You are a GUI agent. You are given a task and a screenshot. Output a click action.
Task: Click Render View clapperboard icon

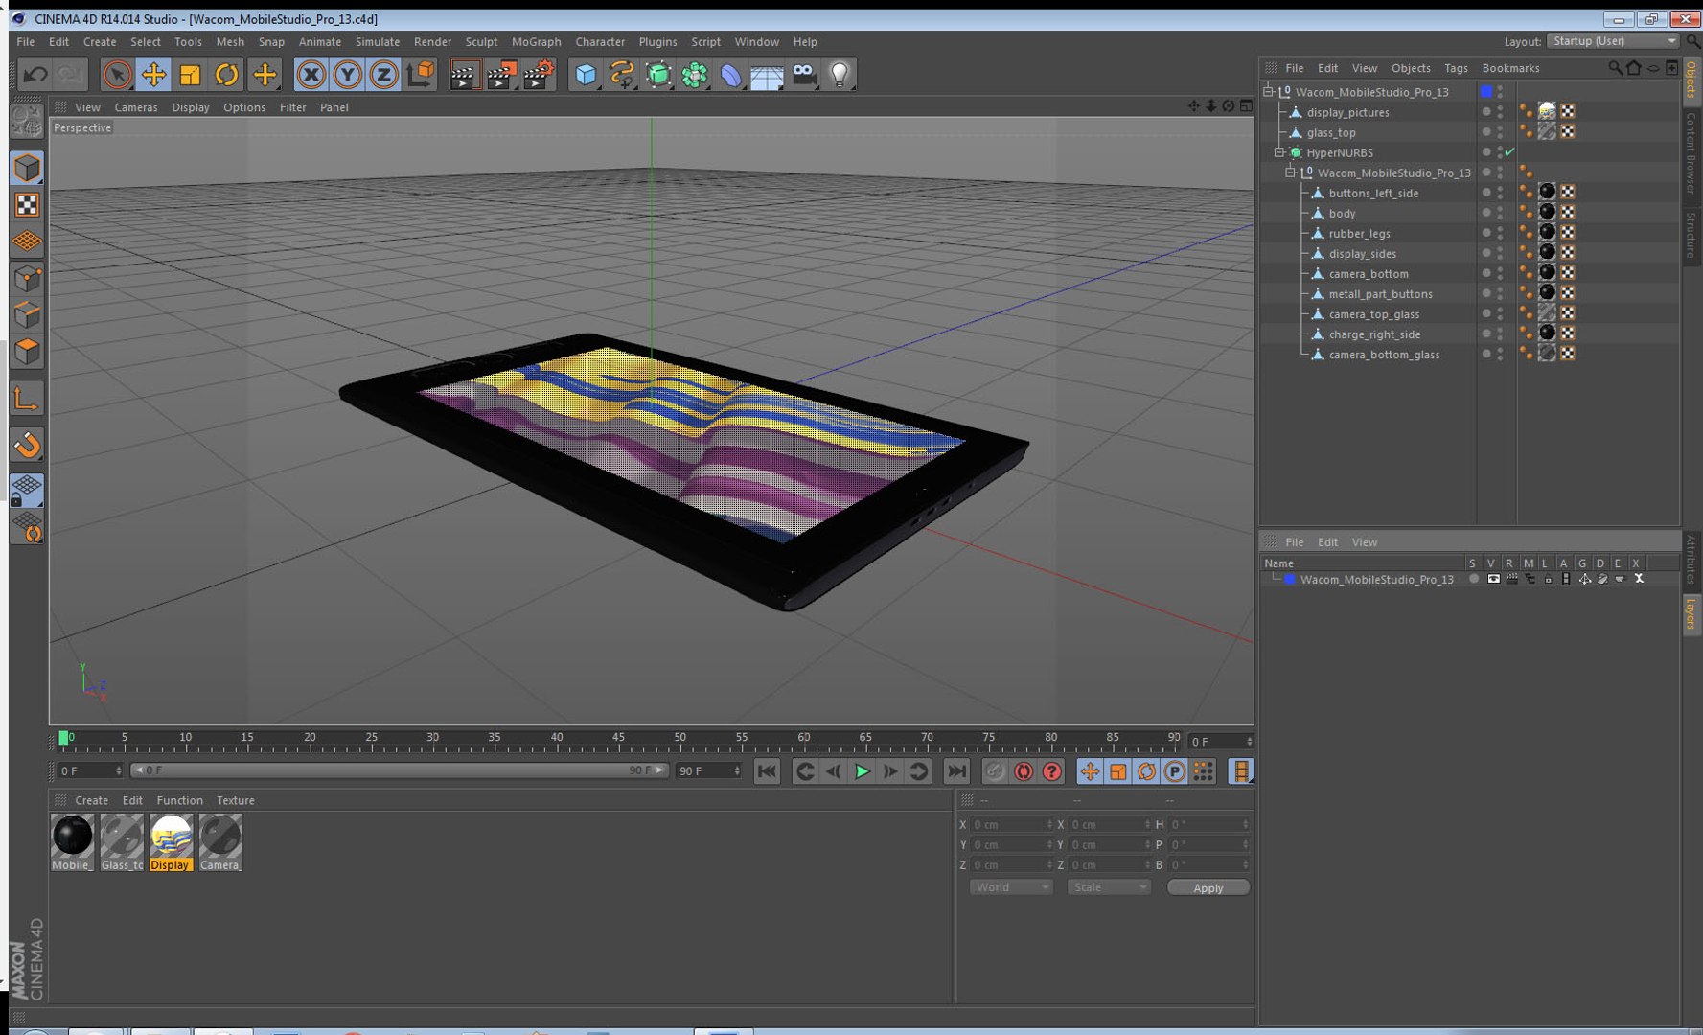point(464,74)
